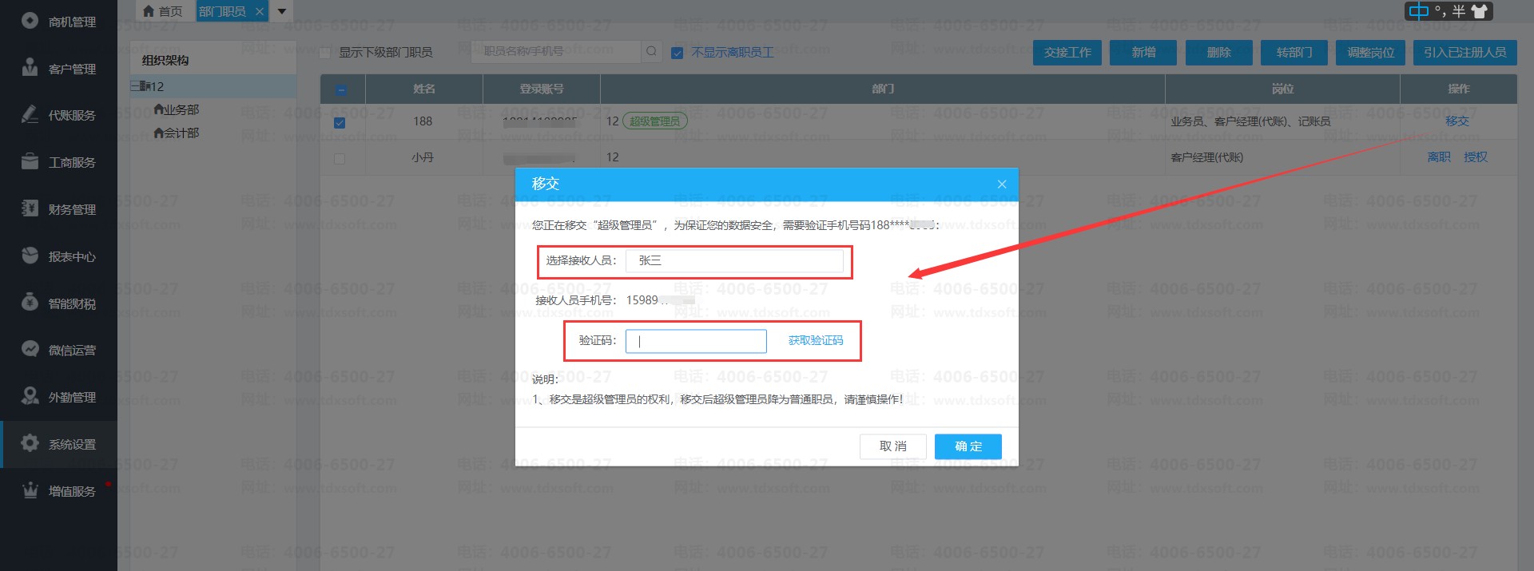
Task: Click the 商机管理 sidebar icon
Action: 30,21
